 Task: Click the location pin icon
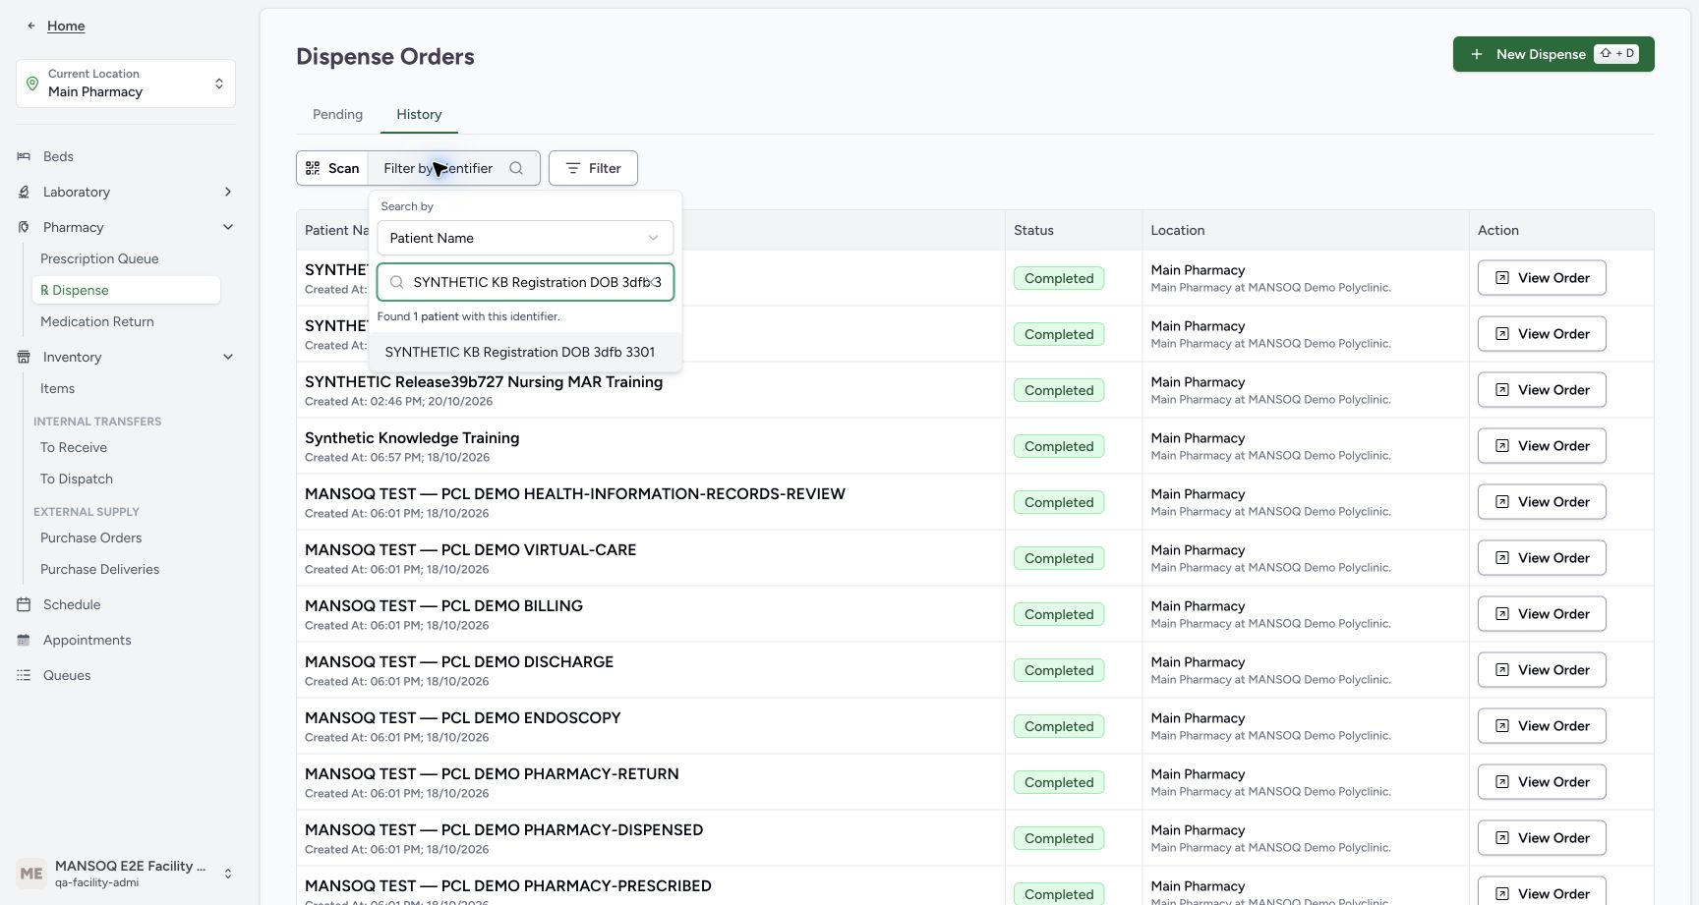point(32,84)
